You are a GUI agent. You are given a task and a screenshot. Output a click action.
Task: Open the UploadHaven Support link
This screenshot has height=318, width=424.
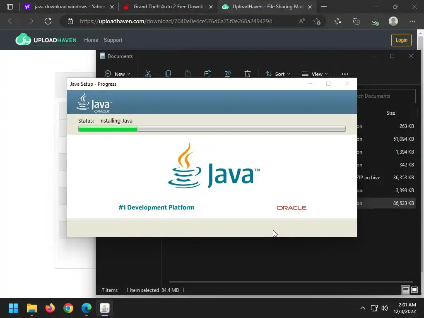[113, 40]
